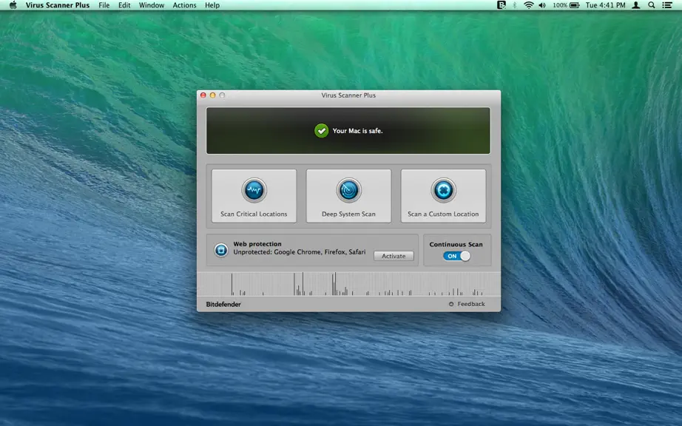The height and width of the screenshot is (426, 682).
Task: Click the 'Web protection' heading text
Action: 257,244
